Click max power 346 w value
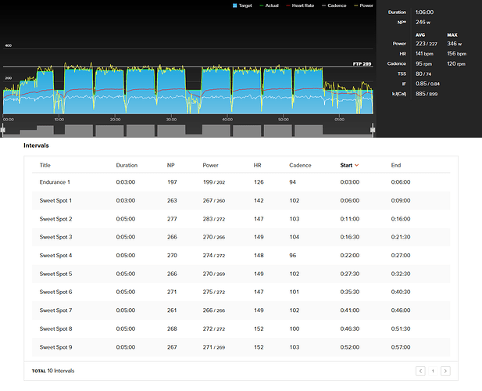The image size is (482, 391). [455, 44]
